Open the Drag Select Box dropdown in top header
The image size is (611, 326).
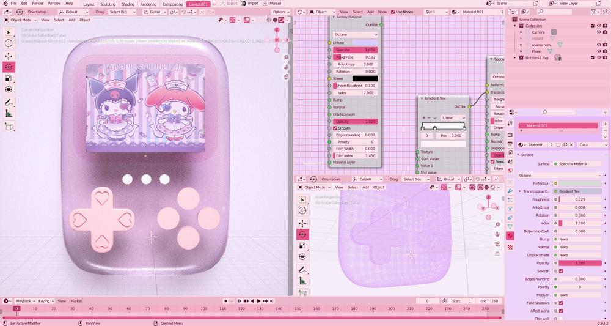click(121, 12)
